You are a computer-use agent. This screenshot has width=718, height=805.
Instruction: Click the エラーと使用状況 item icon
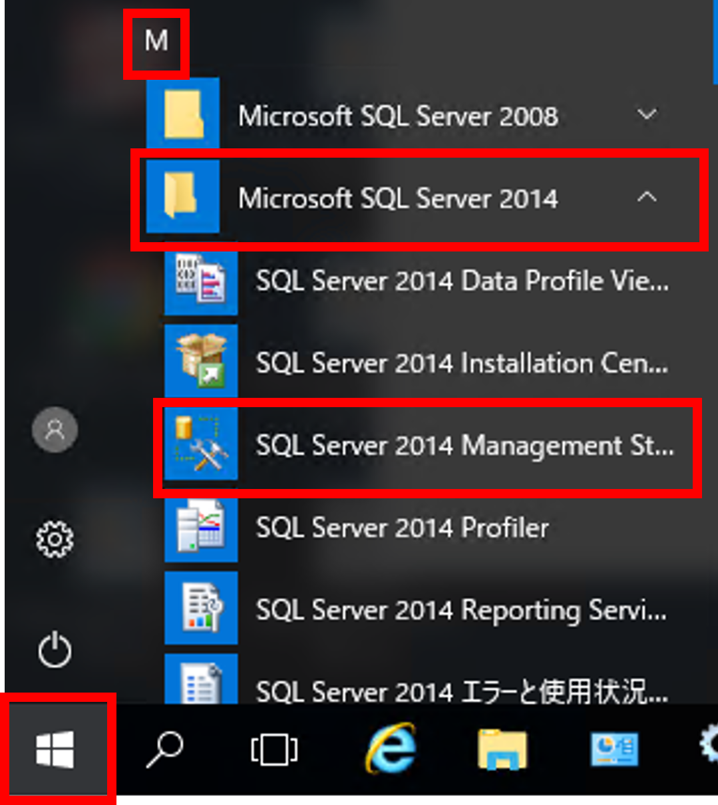201,679
